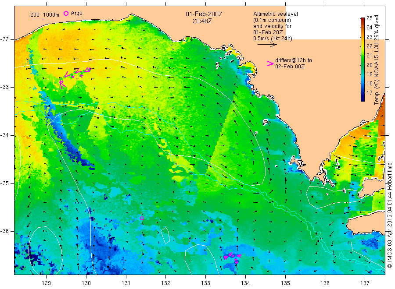Click the 131 longitude axis label

126,283
